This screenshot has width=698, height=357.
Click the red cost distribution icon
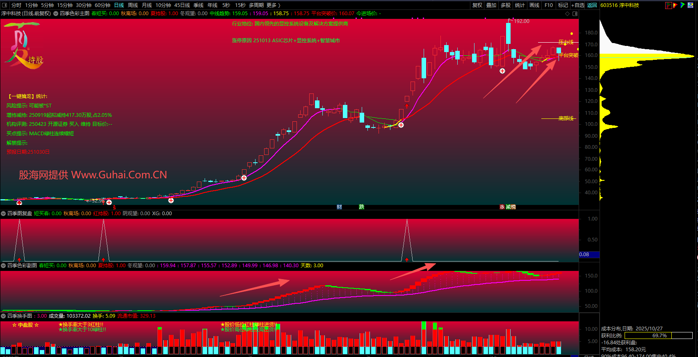[668, 5]
